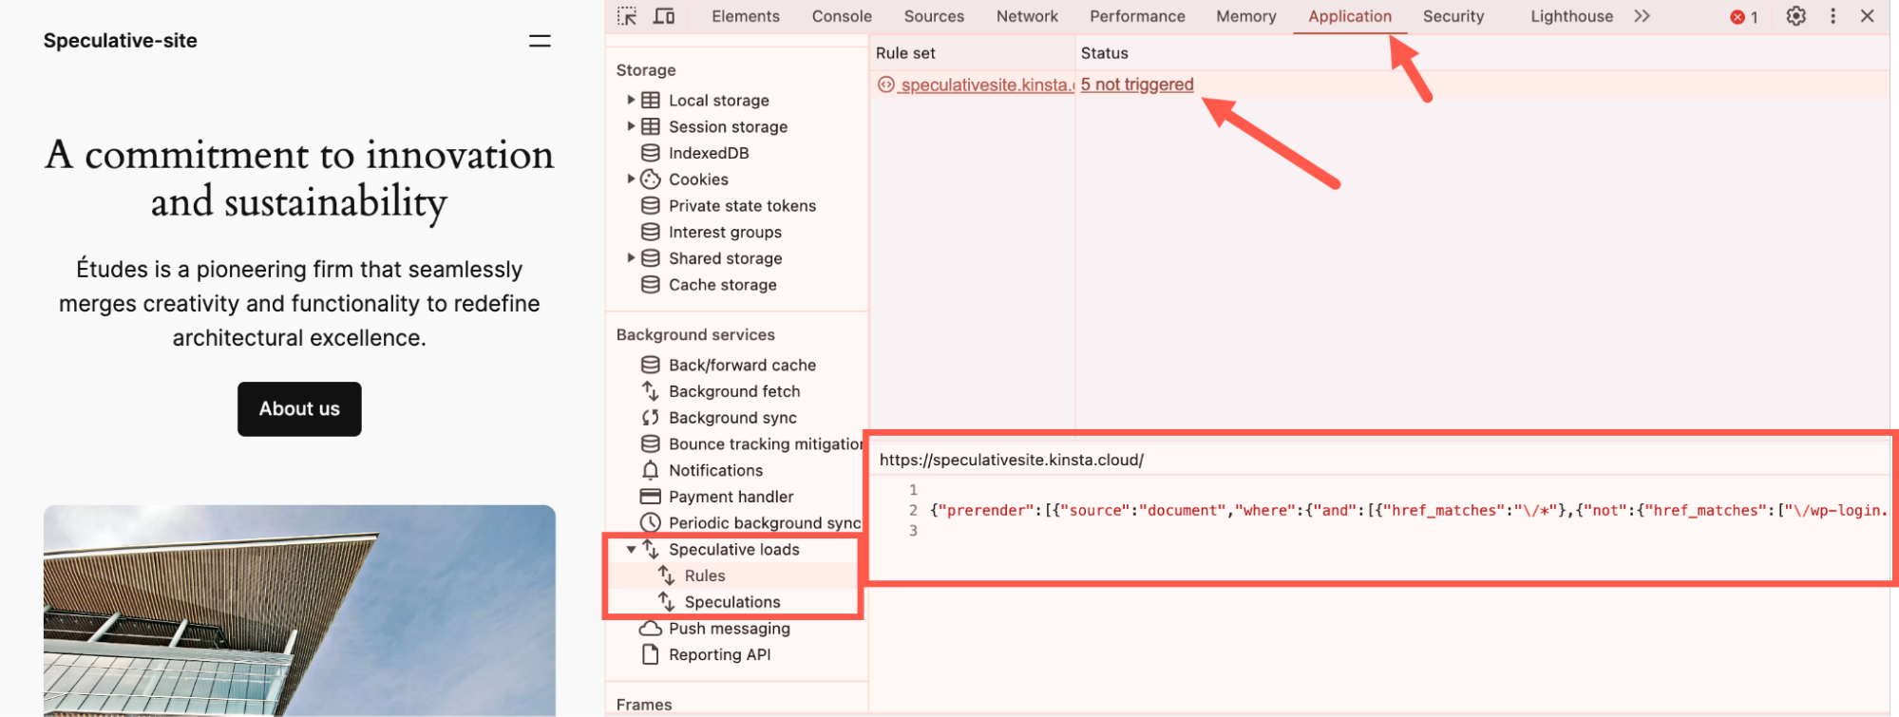The width and height of the screenshot is (1899, 717).
Task: Click the rule set status icon
Action: [x=886, y=85]
